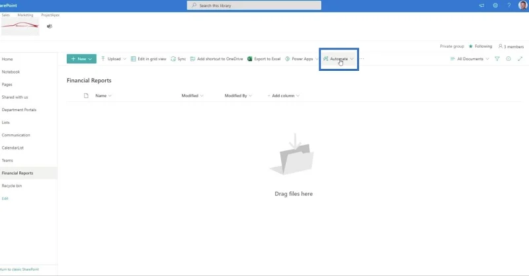Open the filters pane funnel icon
The height and width of the screenshot is (276, 529).
[x=497, y=59]
